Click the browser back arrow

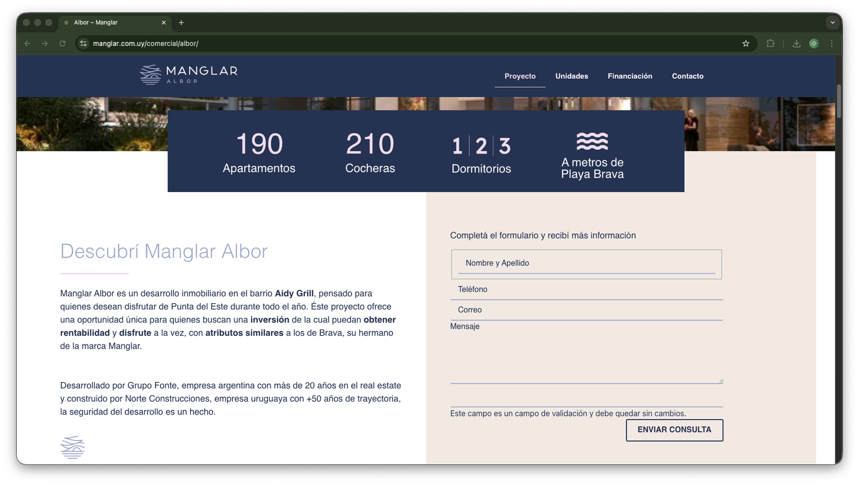tap(27, 43)
